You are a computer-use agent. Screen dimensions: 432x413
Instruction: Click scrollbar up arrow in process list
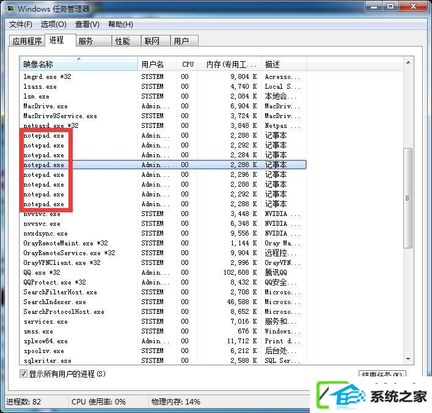click(x=408, y=62)
